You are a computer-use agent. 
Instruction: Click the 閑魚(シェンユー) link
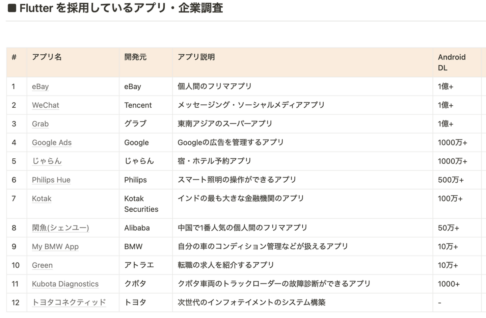pos(60,228)
